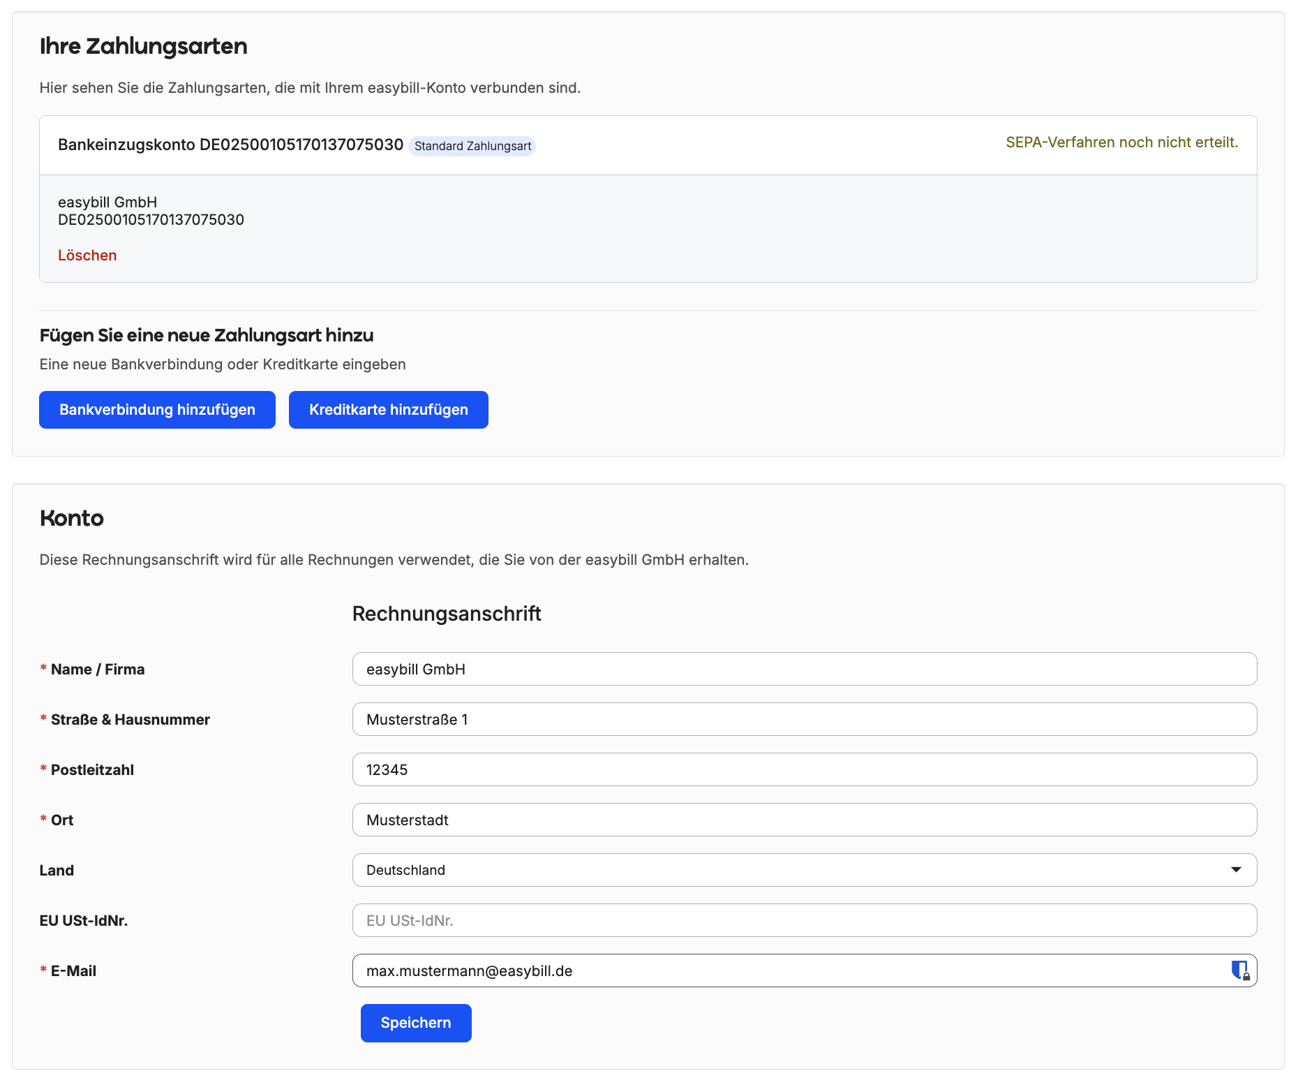
Task: Focus the EU USt-IdNr. input field
Action: (x=805, y=920)
